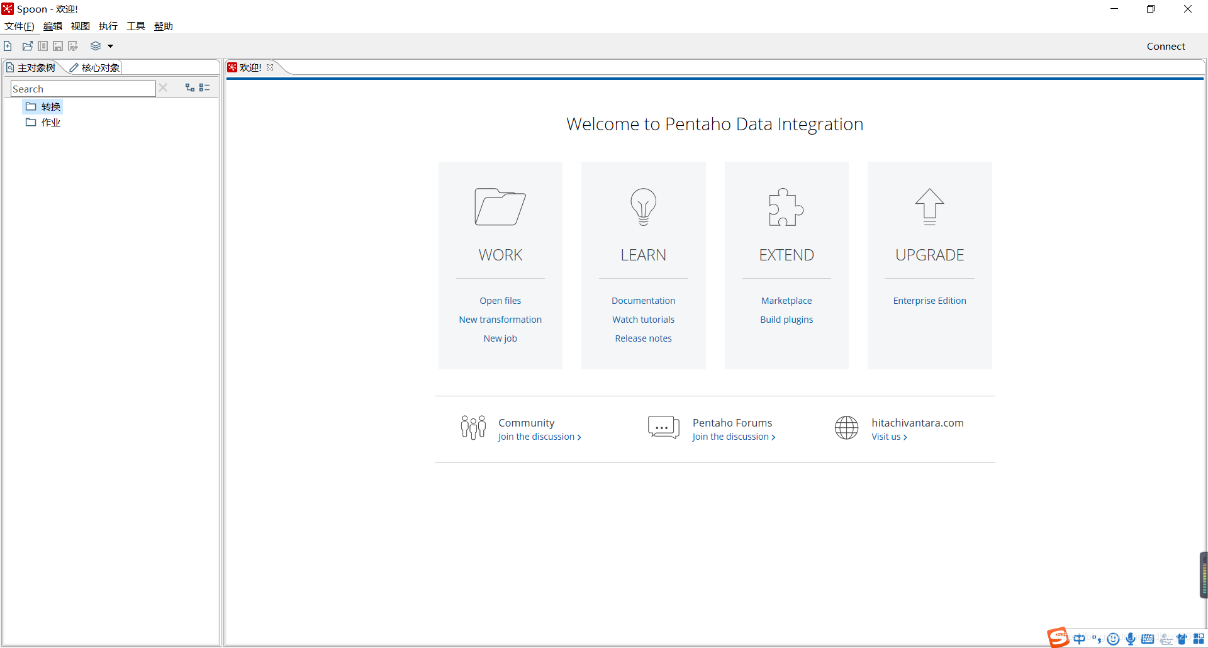
Task: Toggle the punctuation mode icon
Action: [1097, 639]
